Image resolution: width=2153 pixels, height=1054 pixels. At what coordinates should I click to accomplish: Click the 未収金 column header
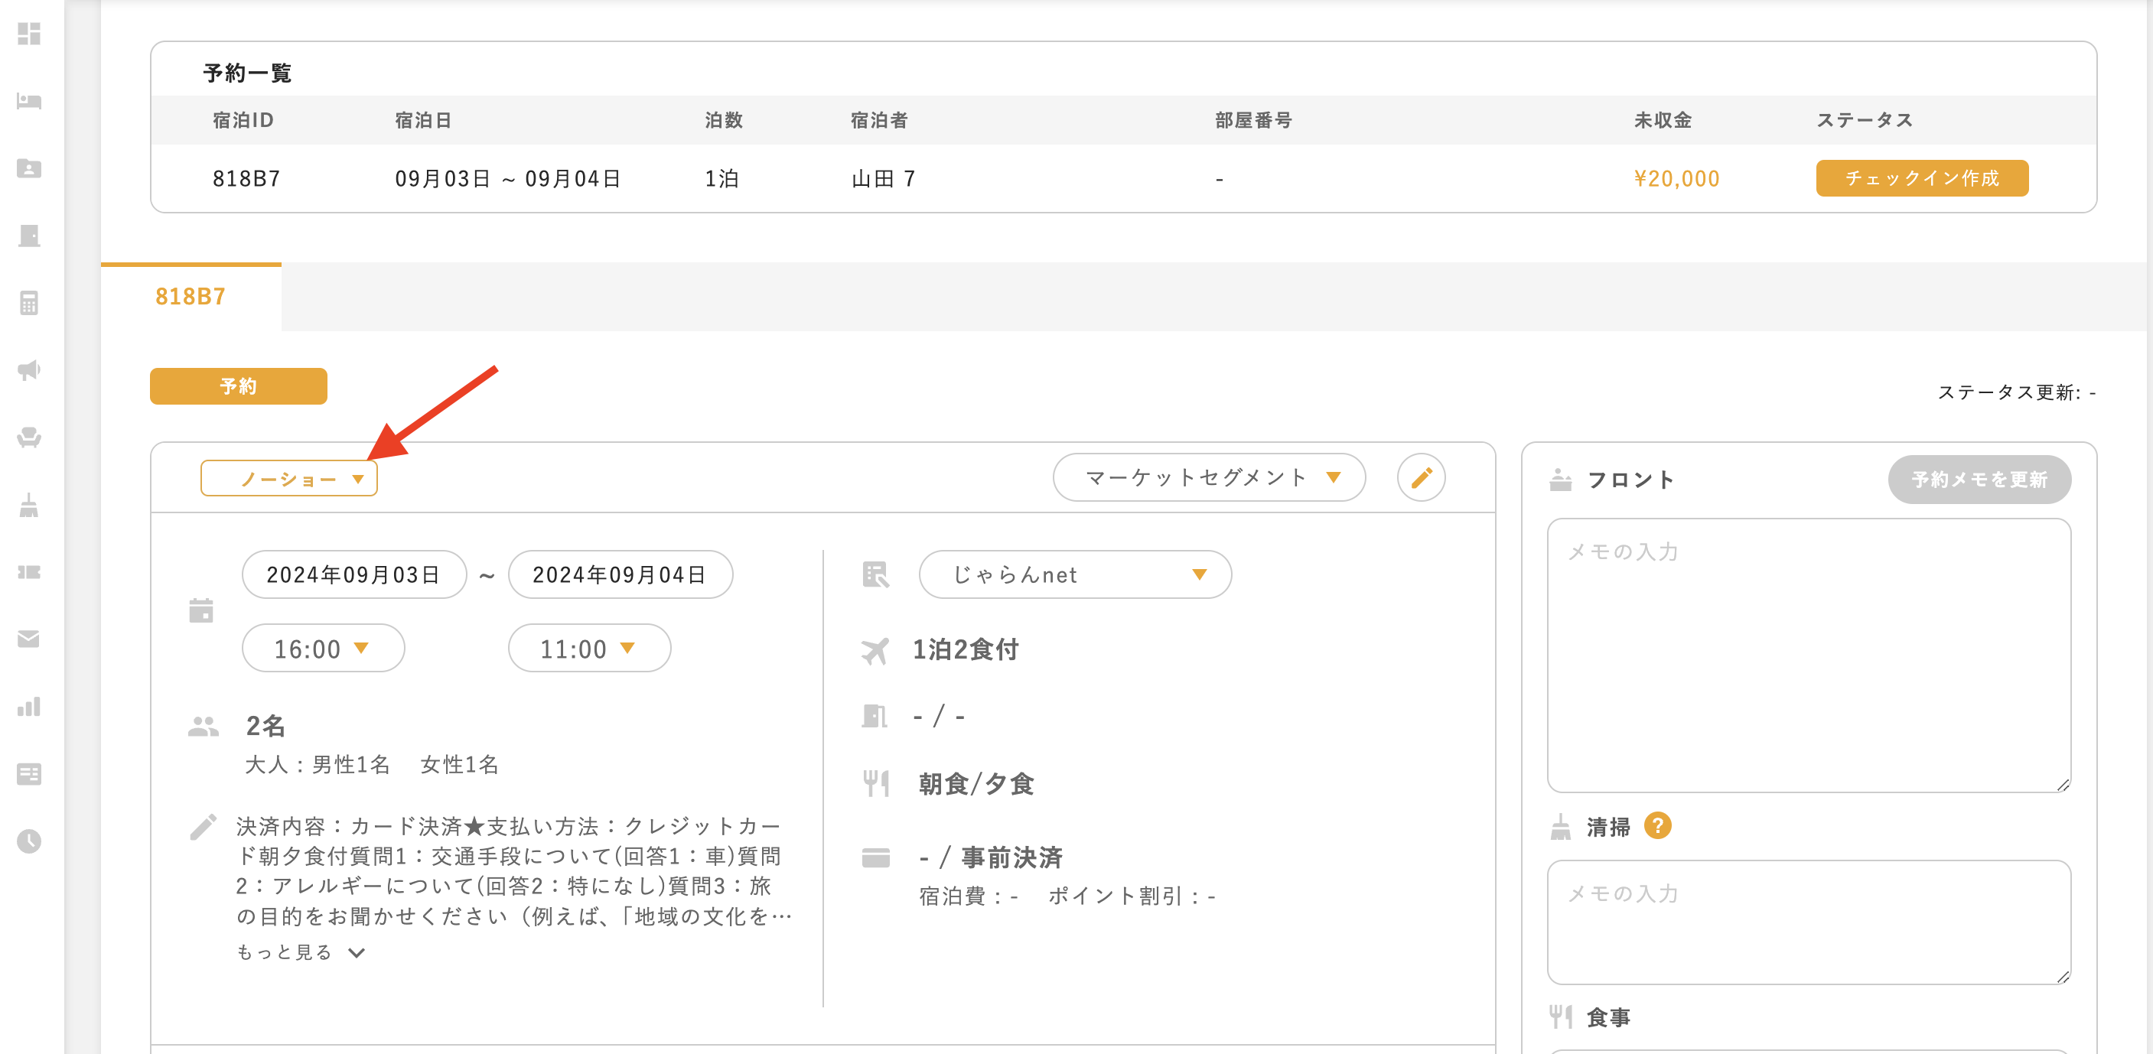pos(1663,120)
